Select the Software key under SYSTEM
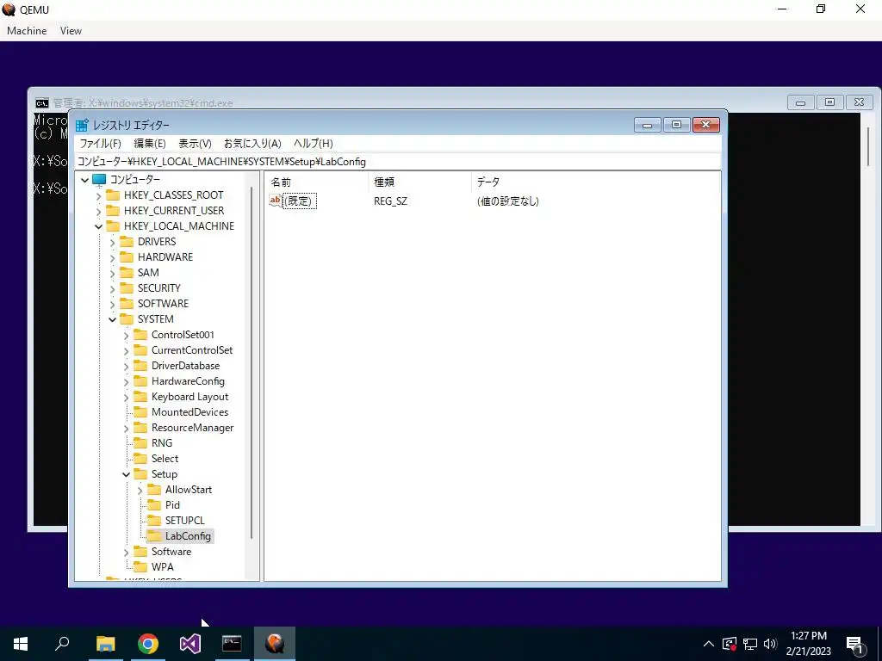The height and width of the screenshot is (661, 882). pos(171,552)
